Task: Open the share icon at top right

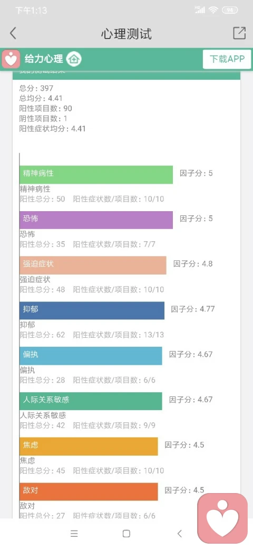Action: click(239, 33)
